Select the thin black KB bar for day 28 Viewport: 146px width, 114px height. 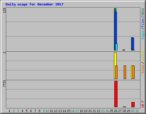click(124, 107)
